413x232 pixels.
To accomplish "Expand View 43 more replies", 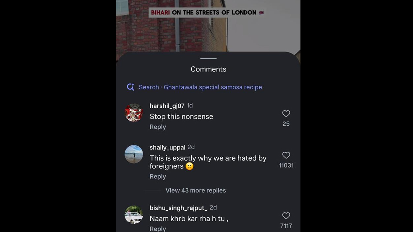I will point(195,190).
